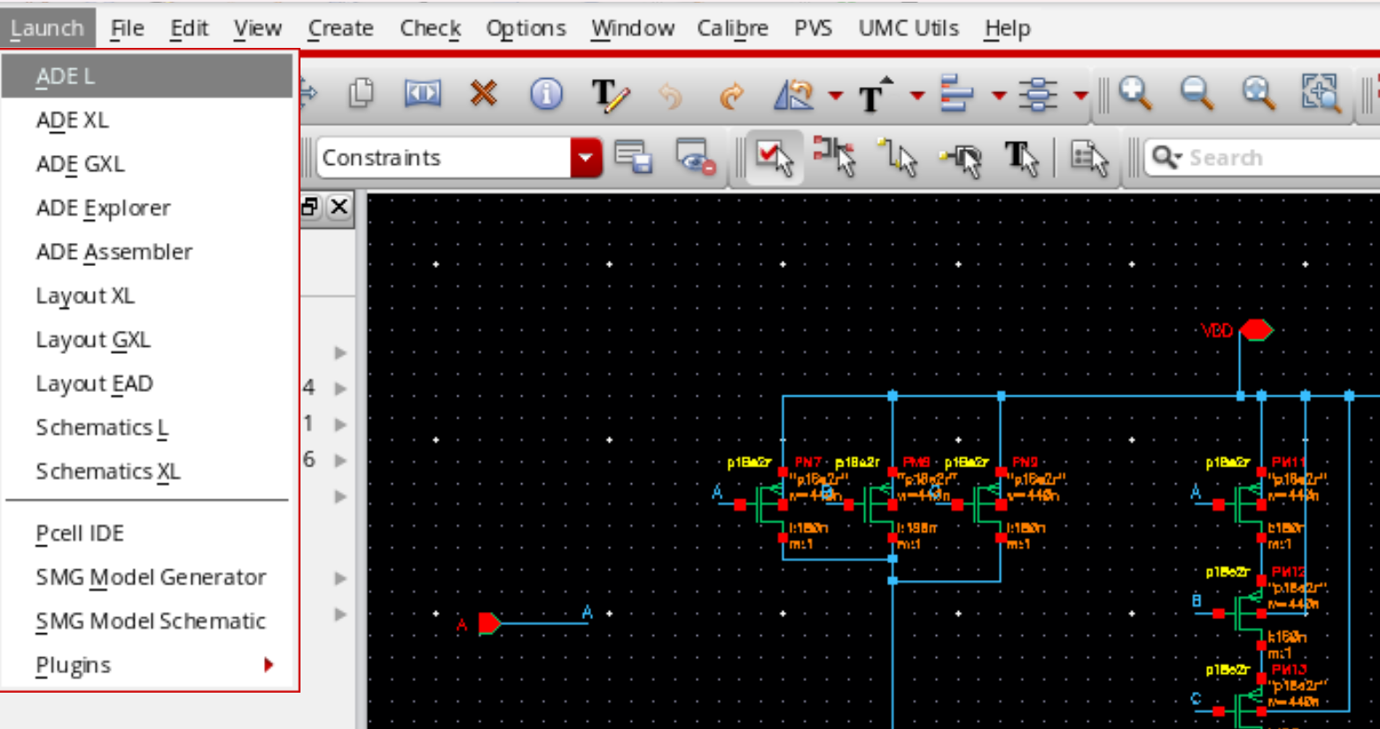This screenshot has width=1380, height=729.
Task: Toggle wire selection filter icon
Action: point(898,158)
